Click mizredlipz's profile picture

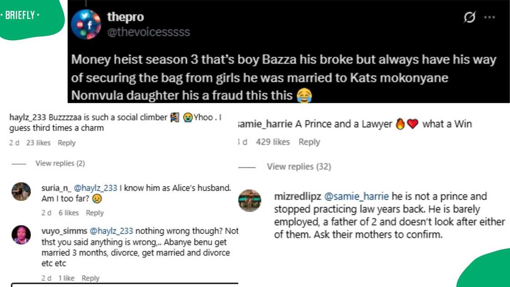(x=250, y=200)
